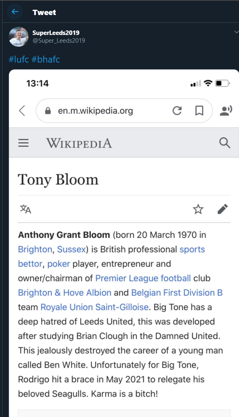Click the SuperLeeds2019 display name
Image resolution: width=239 pixels, height=417 pixels.
pyautogui.click(x=56, y=33)
